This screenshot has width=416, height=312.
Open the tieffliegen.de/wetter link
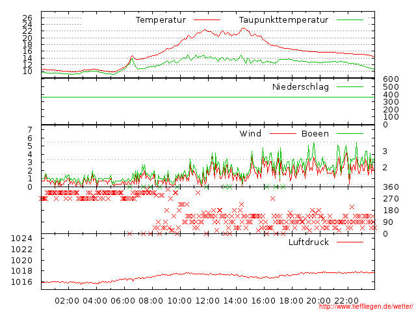tap(366, 307)
